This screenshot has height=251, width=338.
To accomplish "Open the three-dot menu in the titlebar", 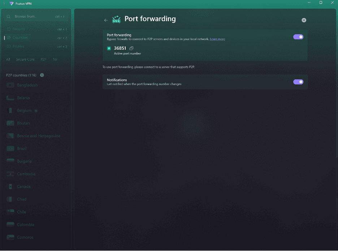I will (x=3, y=3).
